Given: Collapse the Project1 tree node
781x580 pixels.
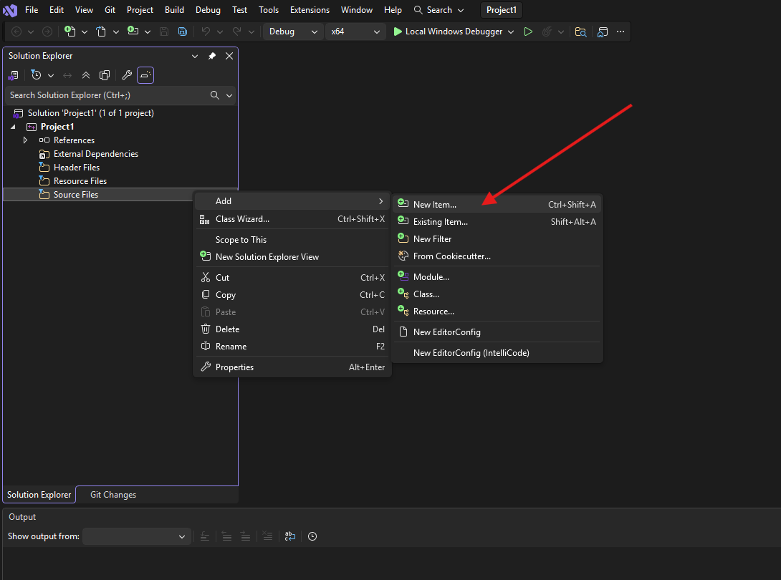Looking at the screenshot, I should click(x=13, y=127).
